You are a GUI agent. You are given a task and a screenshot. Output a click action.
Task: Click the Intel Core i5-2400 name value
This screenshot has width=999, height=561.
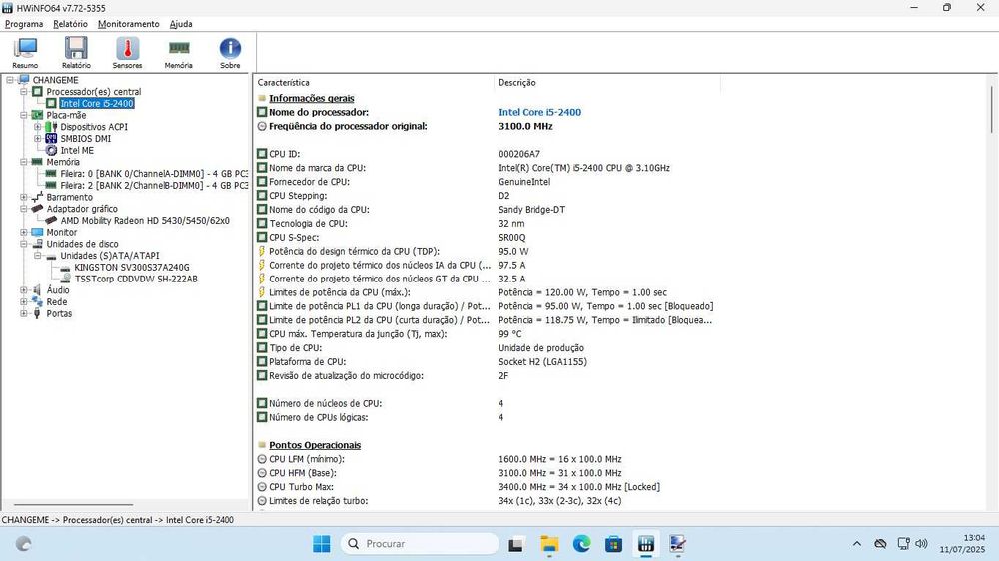tap(539, 112)
